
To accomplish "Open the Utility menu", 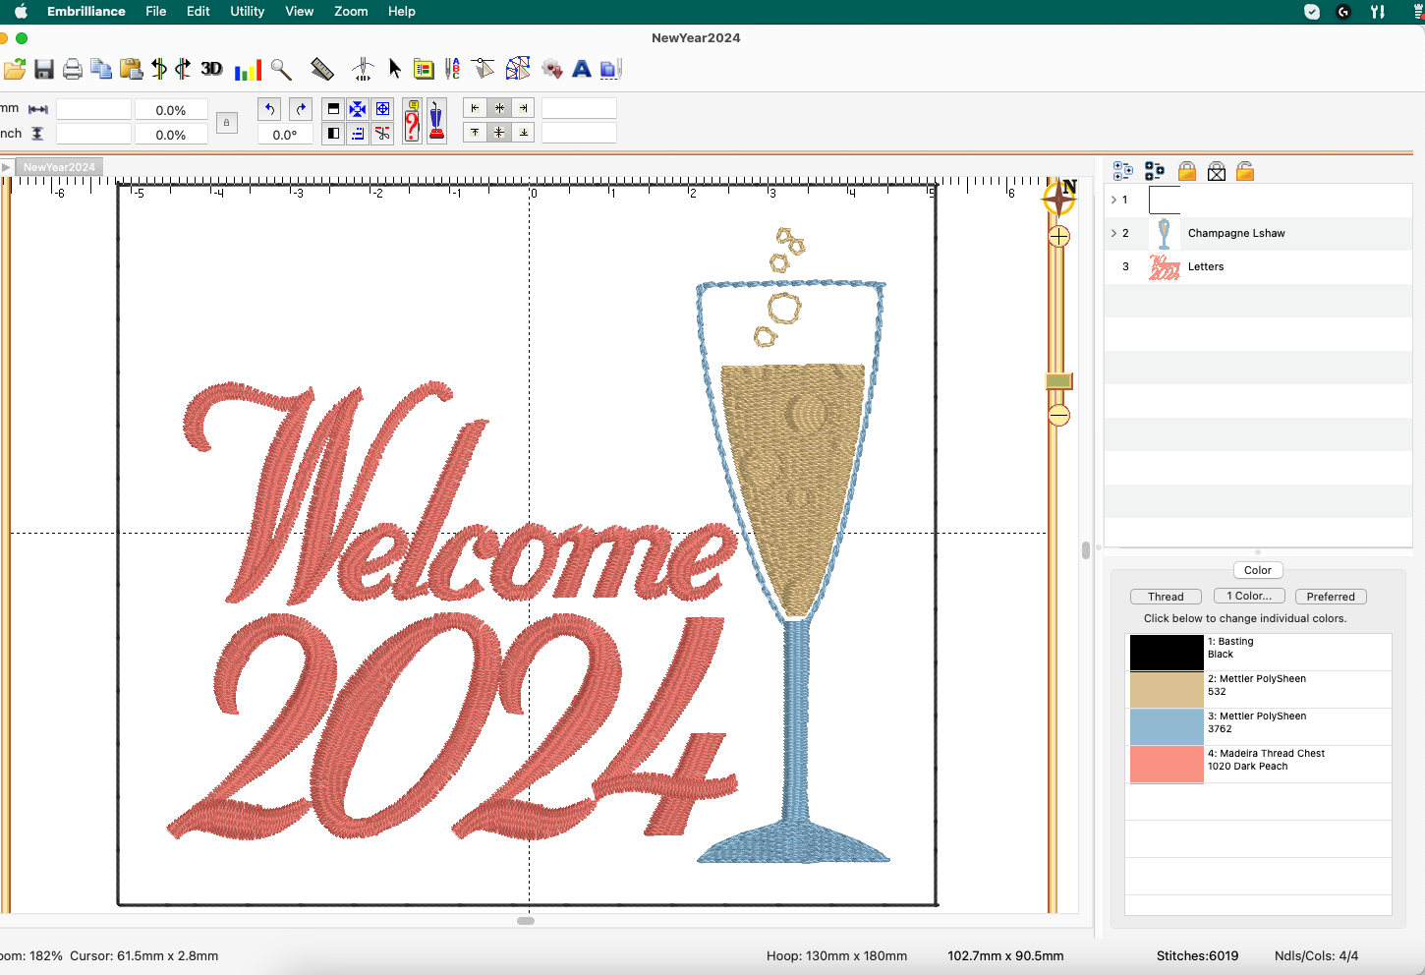I will point(247,12).
